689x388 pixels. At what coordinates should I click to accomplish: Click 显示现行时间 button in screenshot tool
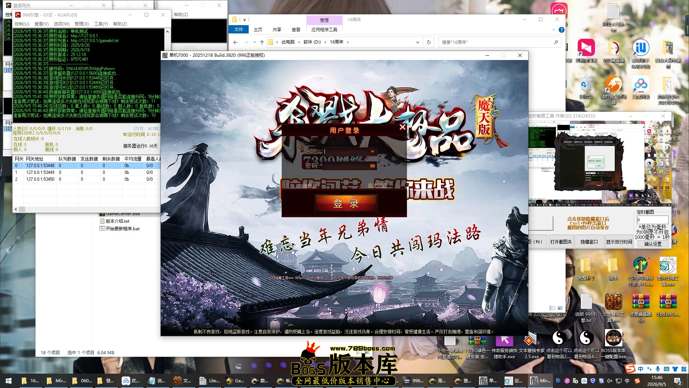pos(619,242)
